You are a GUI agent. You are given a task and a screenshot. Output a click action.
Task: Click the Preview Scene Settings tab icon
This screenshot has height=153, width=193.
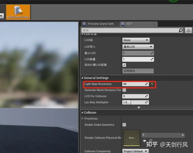84,24
